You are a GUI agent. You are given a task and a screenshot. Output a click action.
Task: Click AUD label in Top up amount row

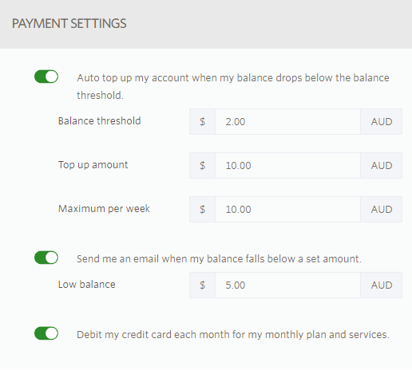point(382,165)
